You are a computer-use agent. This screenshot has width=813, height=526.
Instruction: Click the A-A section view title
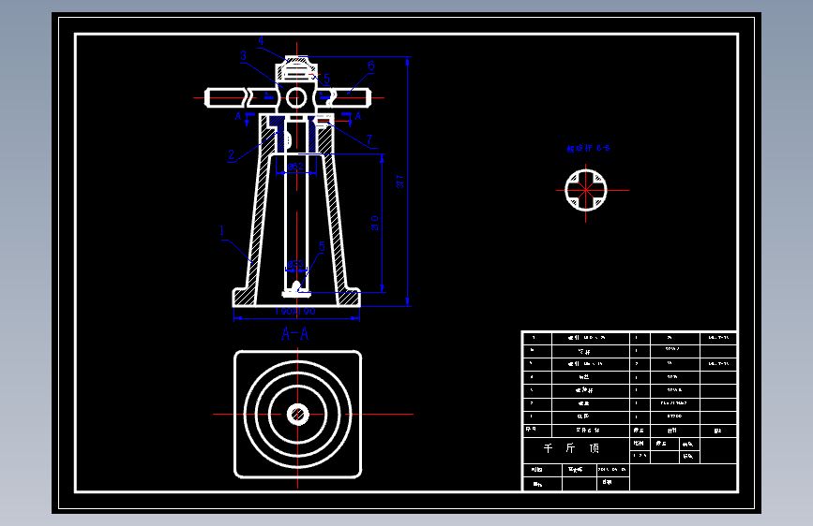[295, 334]
